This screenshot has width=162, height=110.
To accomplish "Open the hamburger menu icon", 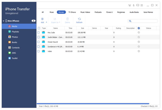I will point(142,5).
